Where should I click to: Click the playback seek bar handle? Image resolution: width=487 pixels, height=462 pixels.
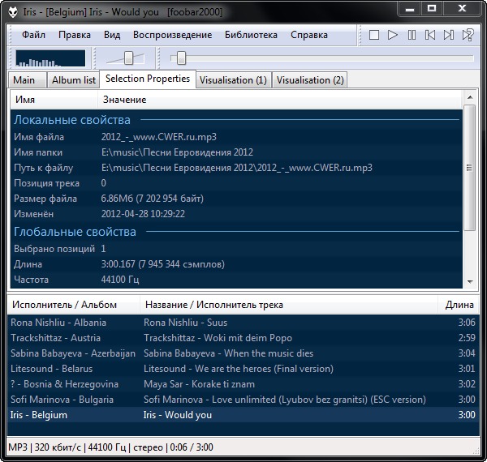tap(181, 58)
